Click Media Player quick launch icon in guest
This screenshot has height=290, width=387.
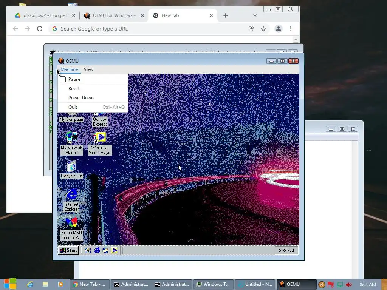pos(114,251)
